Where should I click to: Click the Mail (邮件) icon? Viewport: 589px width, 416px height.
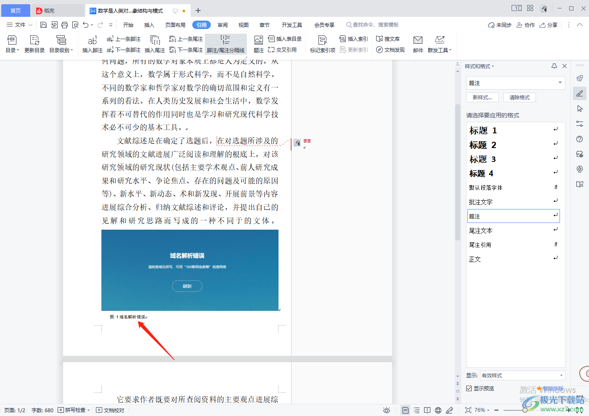pyautogui.click(x=418, y=44)
